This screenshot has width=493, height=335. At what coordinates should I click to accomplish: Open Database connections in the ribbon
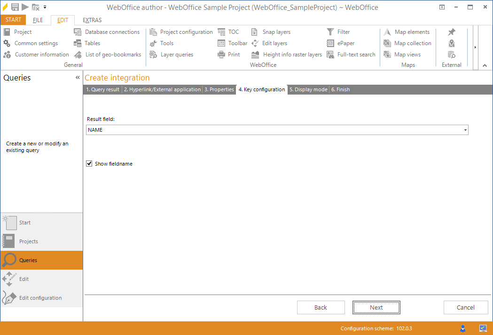(x=112, y=32)
